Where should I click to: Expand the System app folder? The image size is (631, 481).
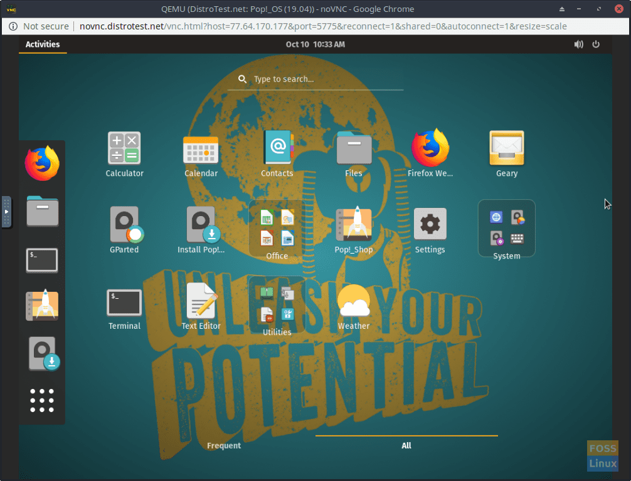pyautogui.click(x=507, y=230)
